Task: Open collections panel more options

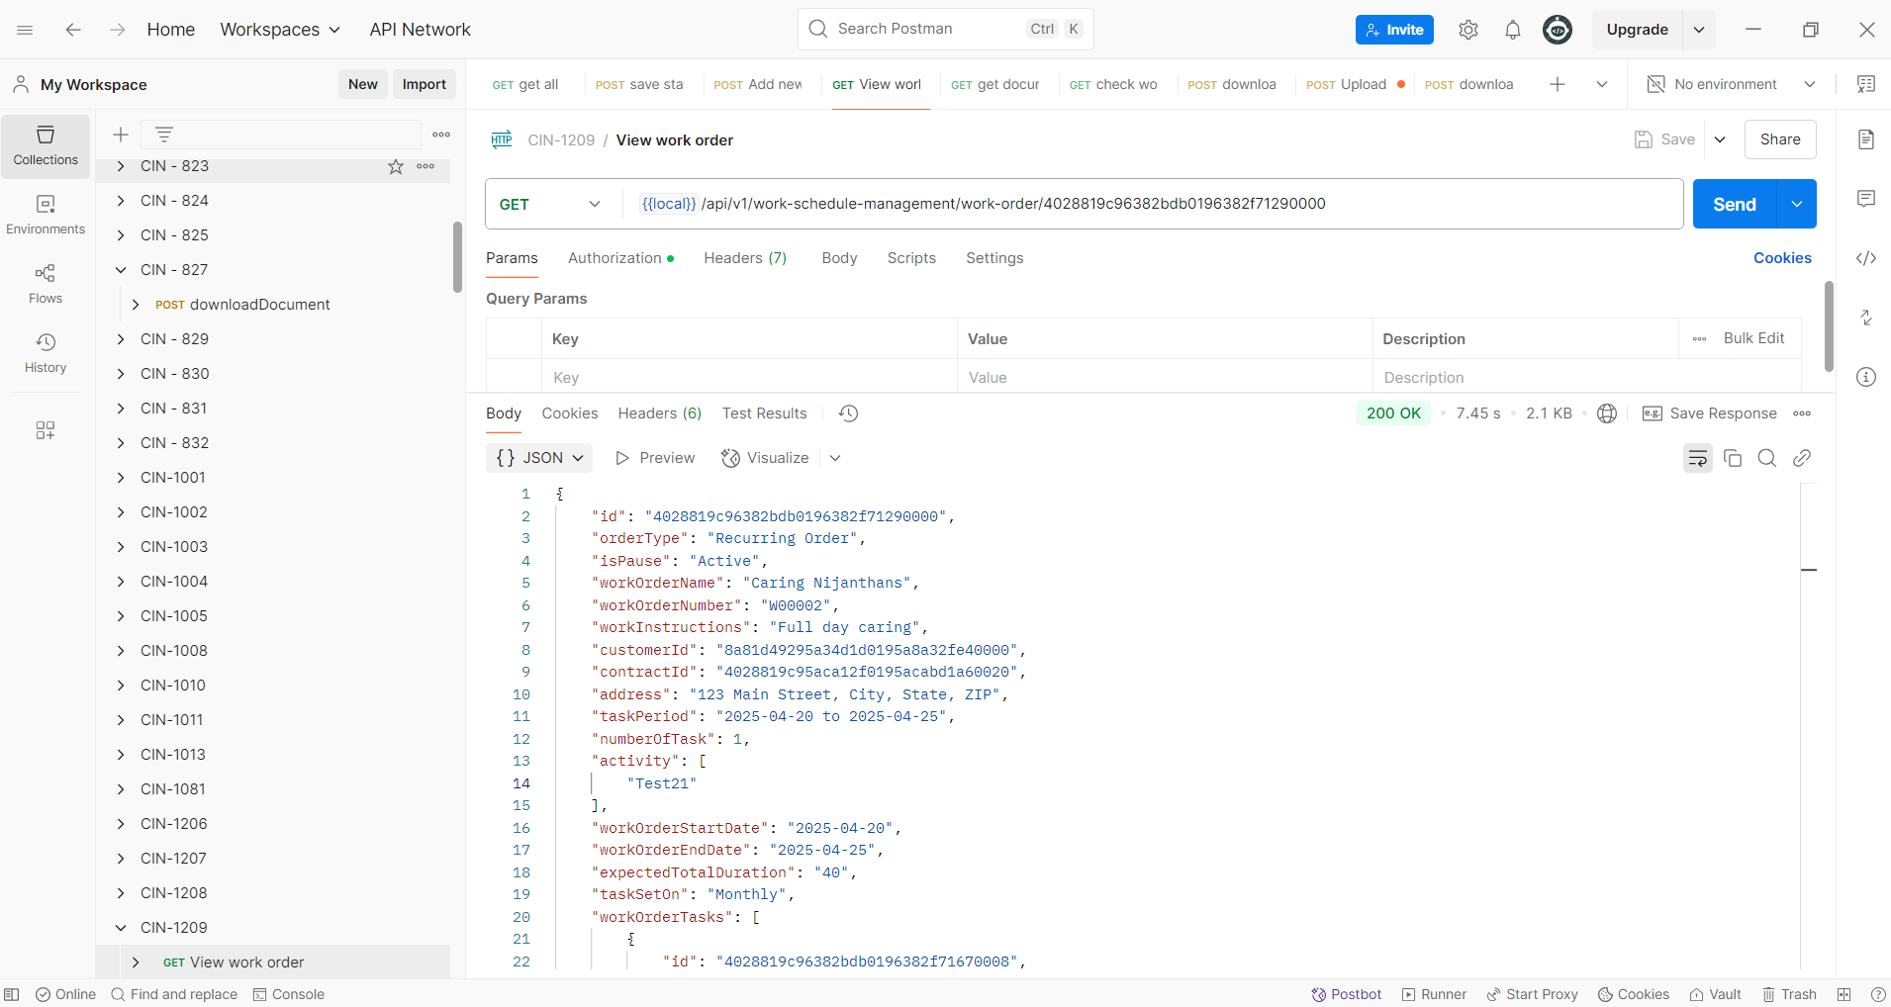Action: [x=441, y=135]
